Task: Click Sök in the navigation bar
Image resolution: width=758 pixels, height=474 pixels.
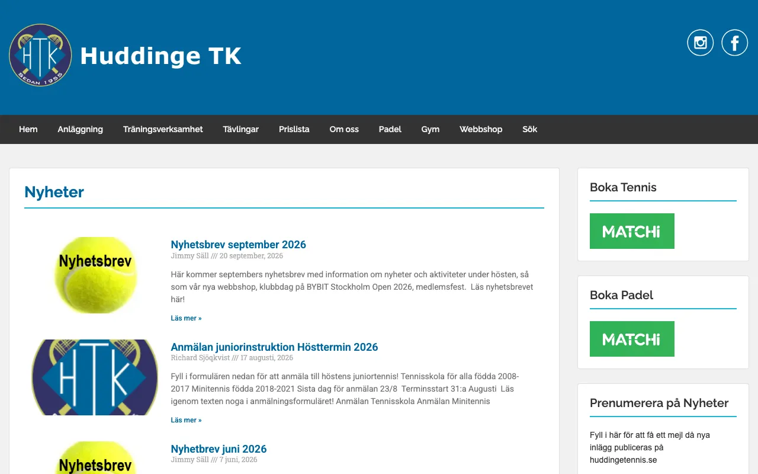Action: 530,129
